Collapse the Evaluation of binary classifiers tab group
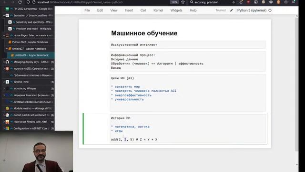Viewport: 305px width, 172px height. tap(4, 15)
